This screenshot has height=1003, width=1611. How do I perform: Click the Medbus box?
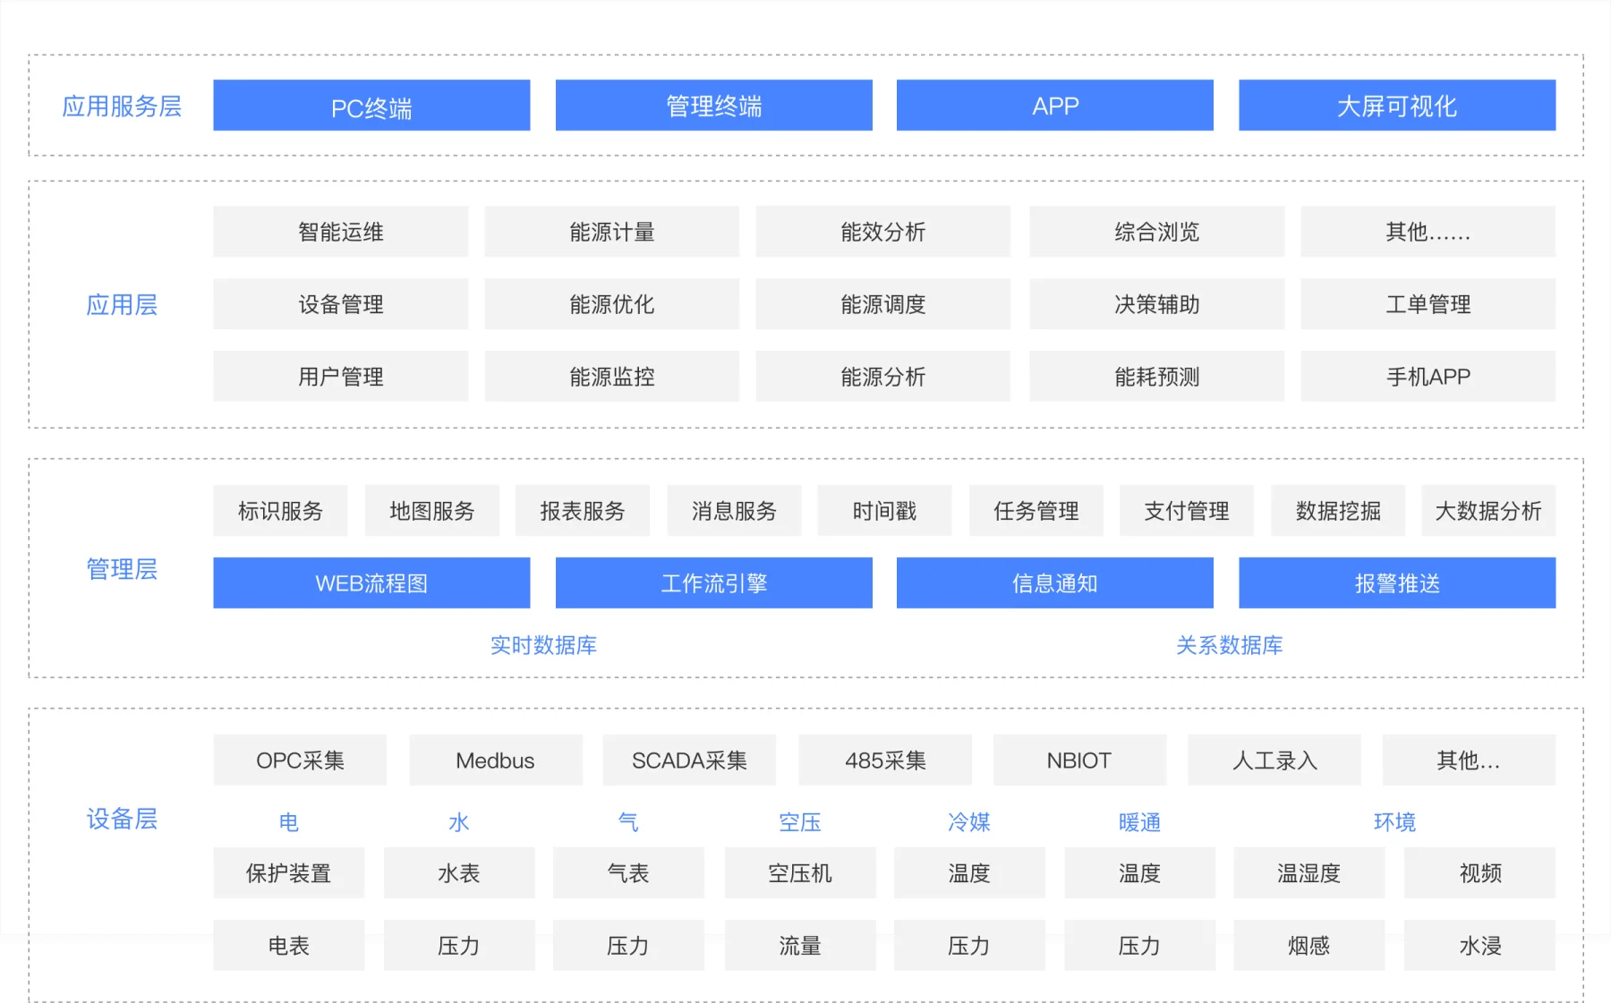(x=496, y=761)
